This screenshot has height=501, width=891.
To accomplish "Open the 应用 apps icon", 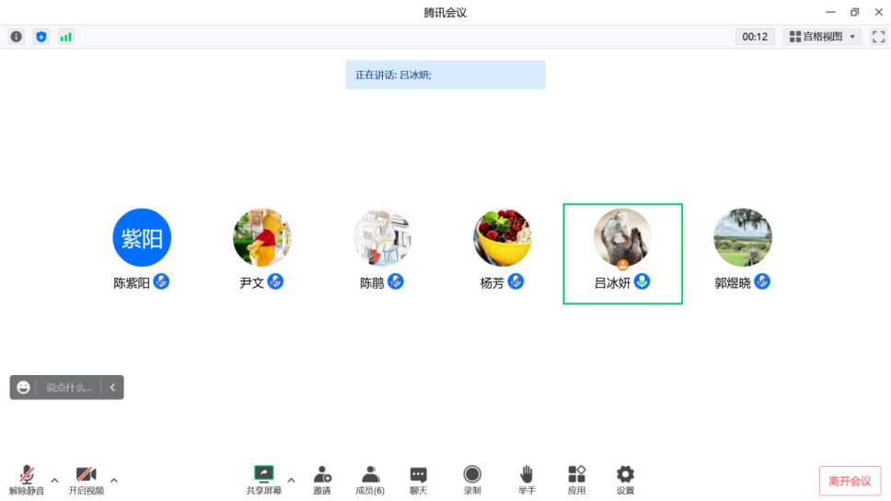I will click(x=576, y=480).
